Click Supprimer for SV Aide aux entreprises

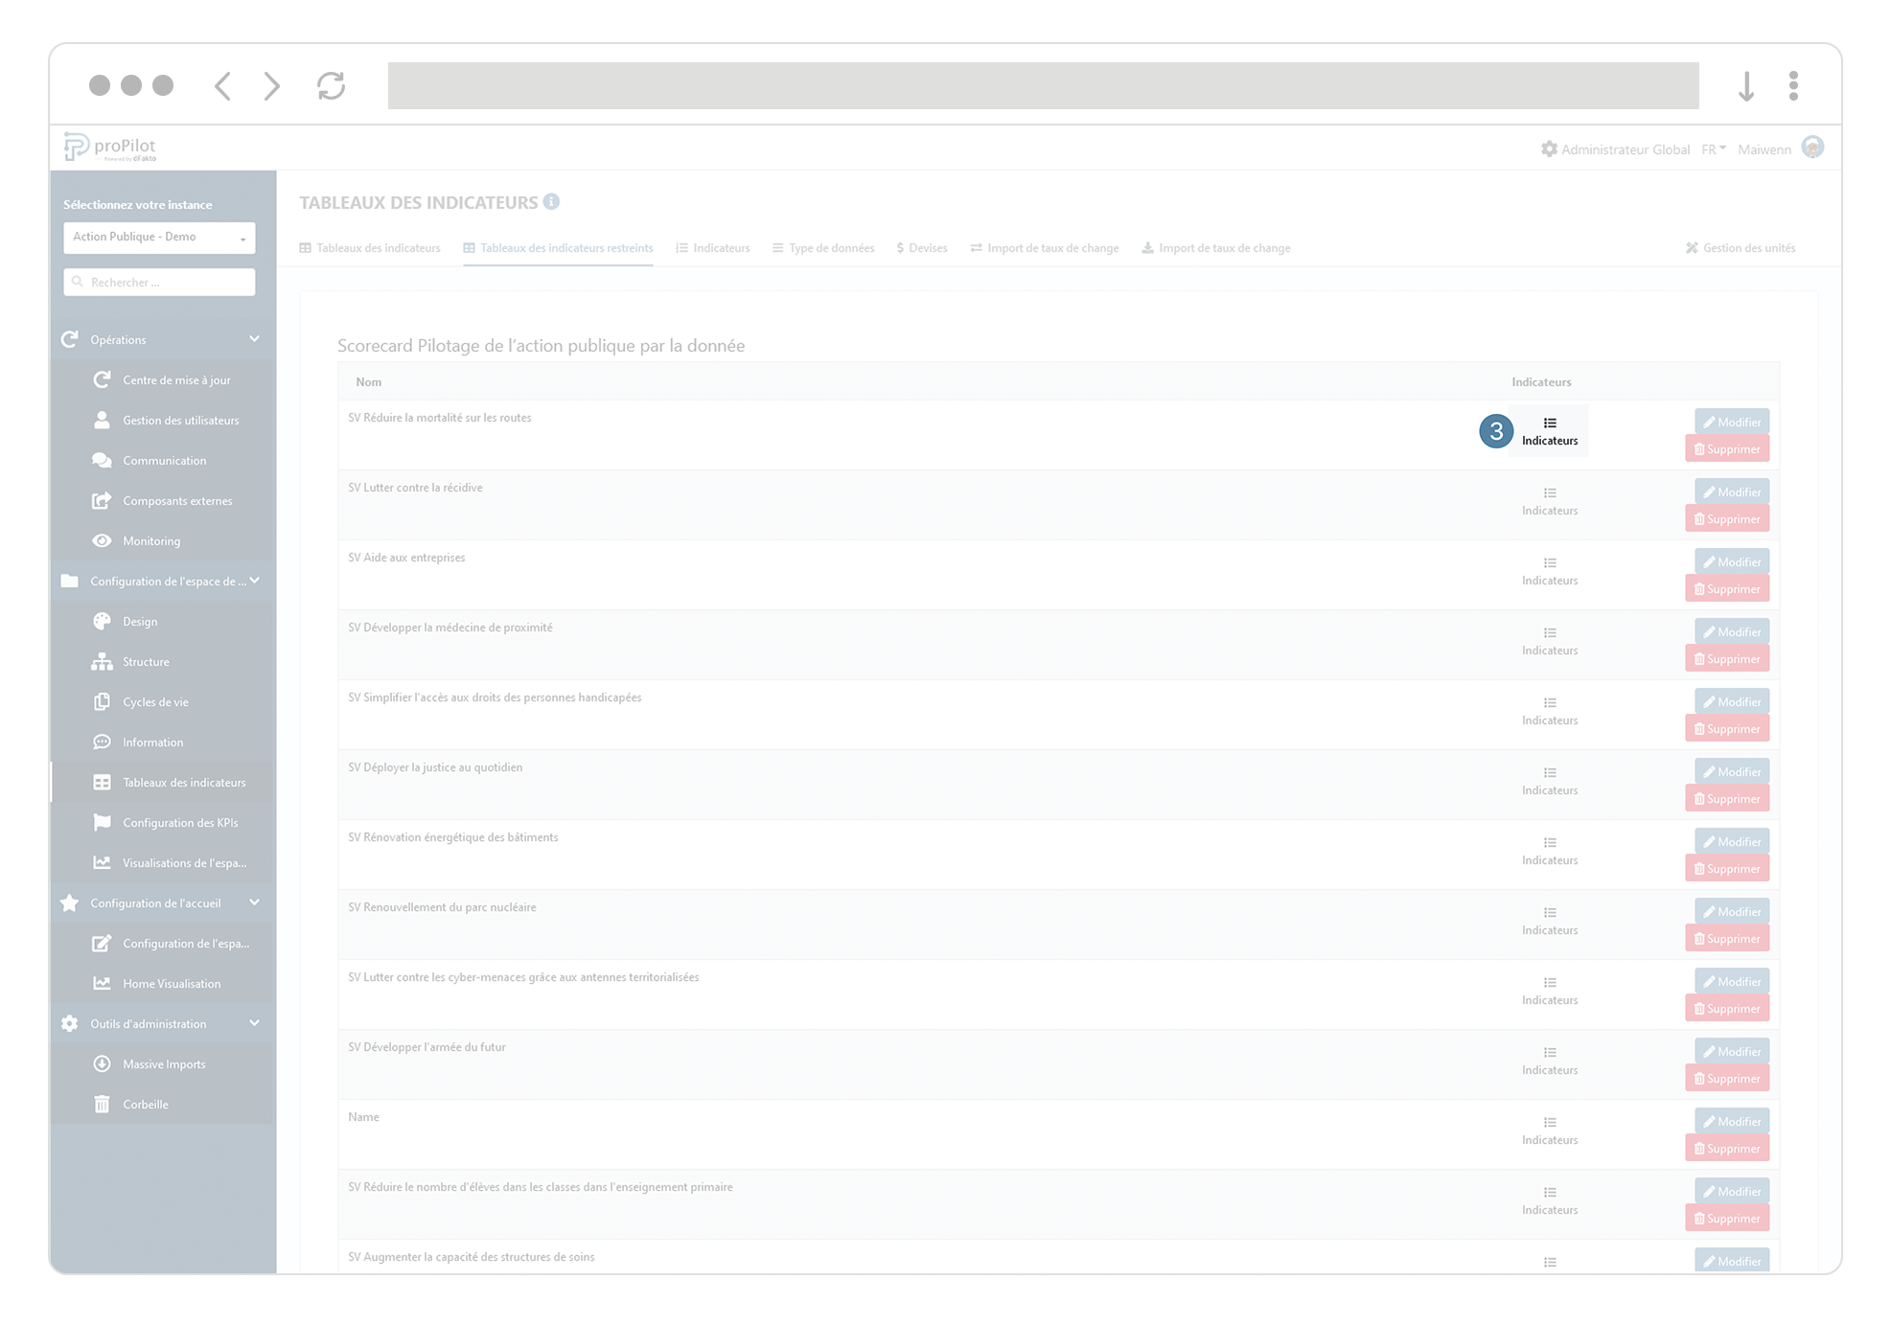pyautogui.click(x=1727, y=588)
